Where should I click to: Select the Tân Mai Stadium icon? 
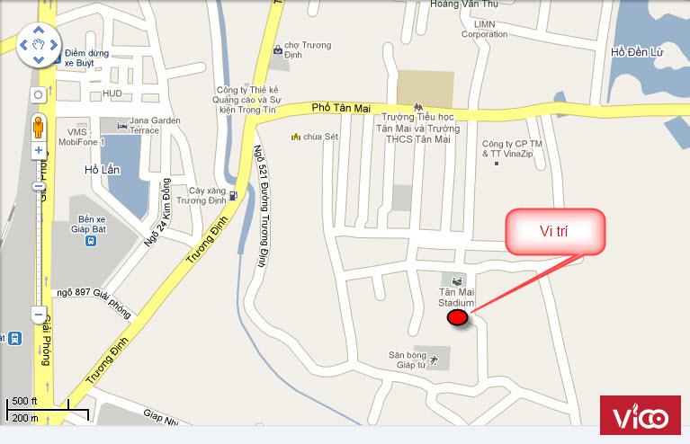click(458, 280)
